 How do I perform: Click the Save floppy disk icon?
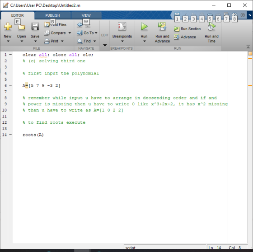coord(35,27)
